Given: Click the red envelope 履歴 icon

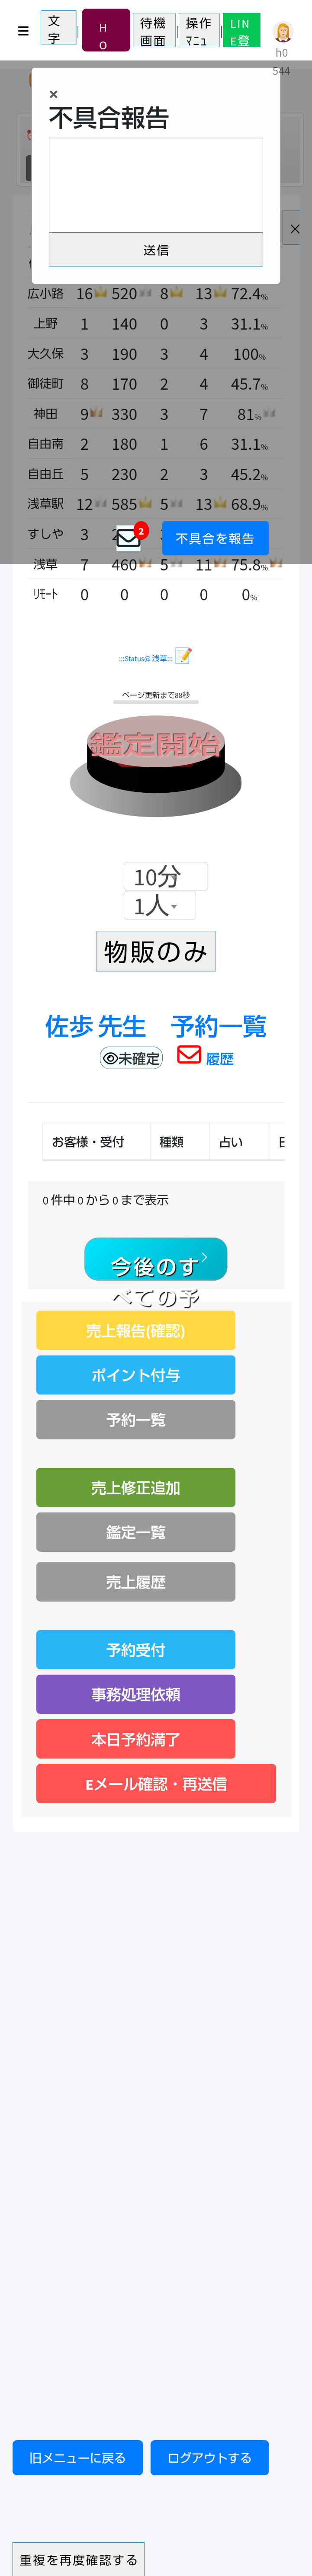Looking at the screenshot, I should pos(189,1055).
